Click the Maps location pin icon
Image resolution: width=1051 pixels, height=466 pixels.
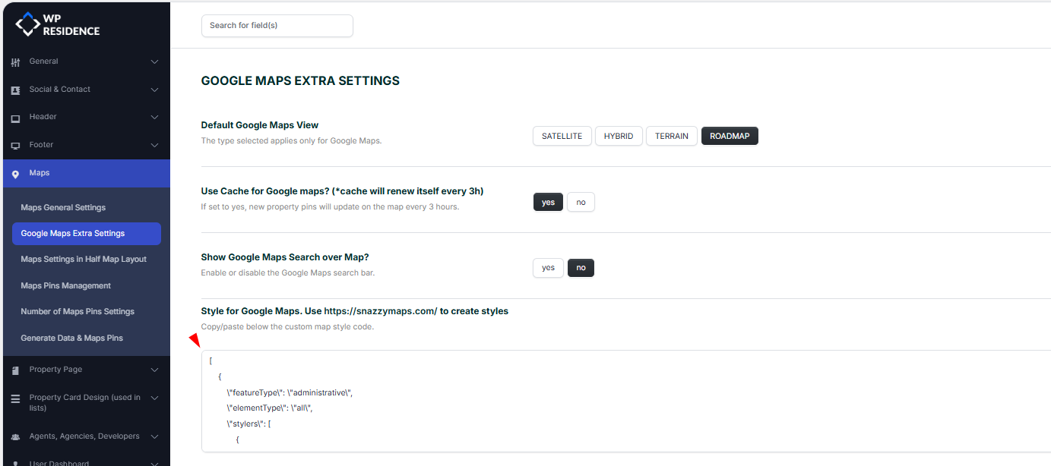click(x=15, y=174)
